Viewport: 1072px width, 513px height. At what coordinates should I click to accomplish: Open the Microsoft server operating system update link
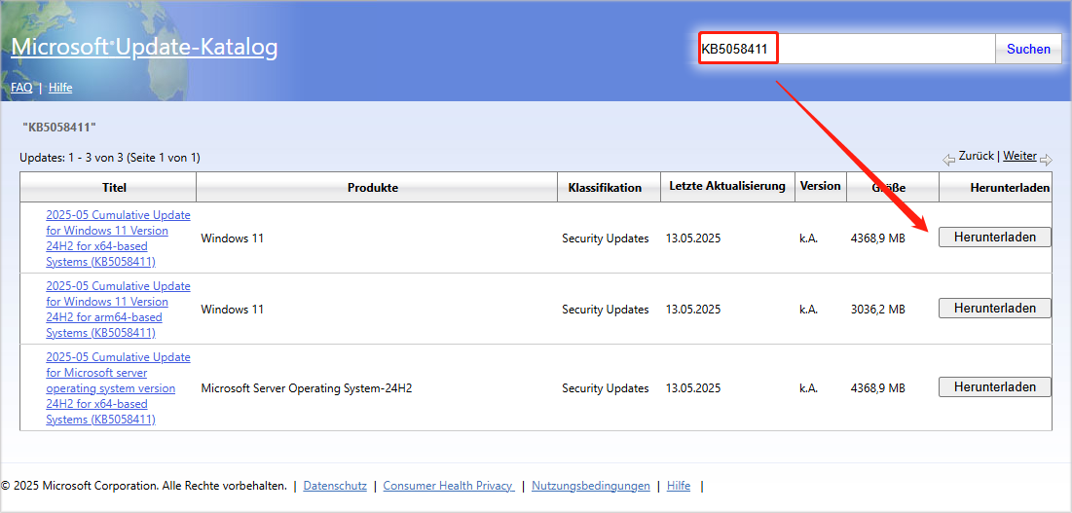[118, 388]
